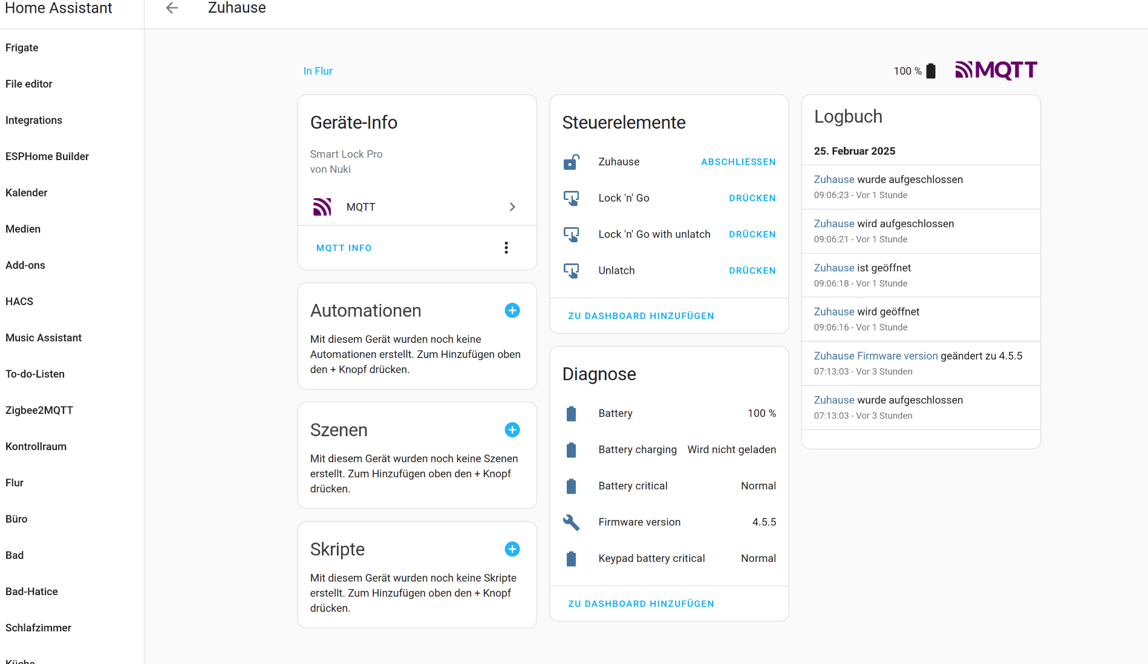Screen dimensions: 1148x664
Task: Add a new script with plus icon
Action: click(512, 549)
